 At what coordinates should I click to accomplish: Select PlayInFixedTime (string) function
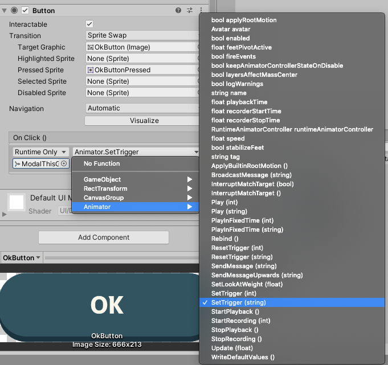click(x=292, y=229)
